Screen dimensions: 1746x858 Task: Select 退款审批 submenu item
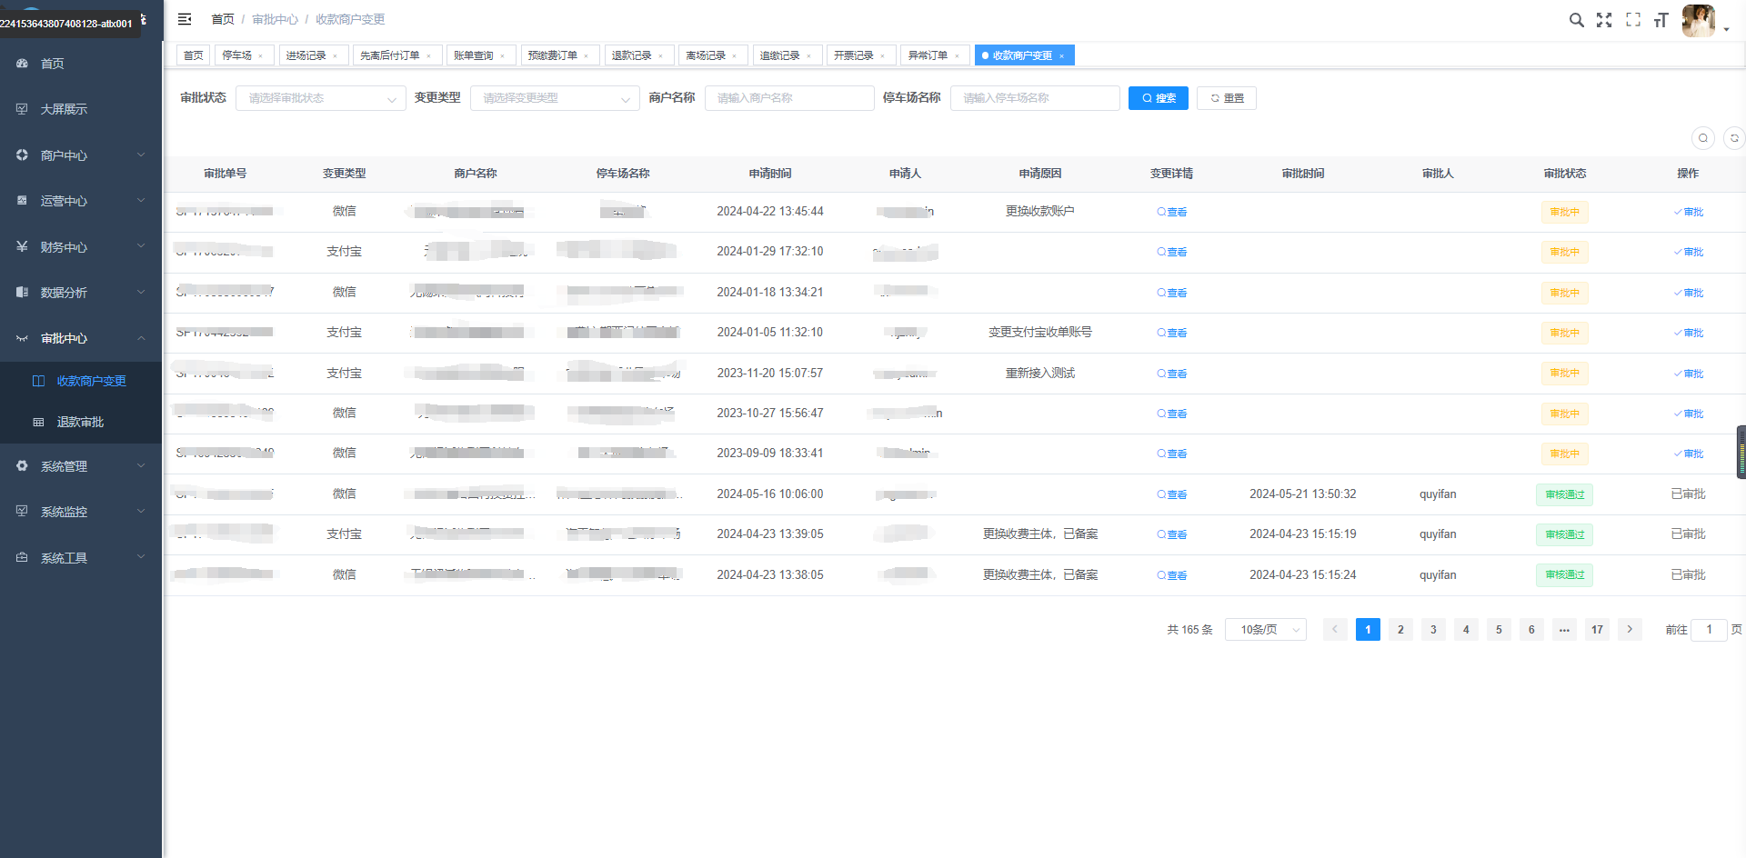click(x=81, y=422)
